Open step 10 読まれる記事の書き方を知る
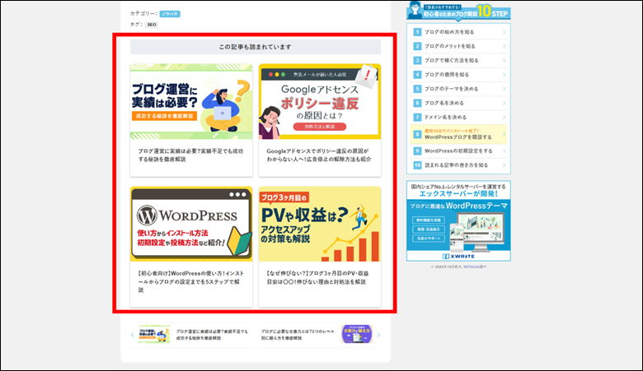Viewport: 643px width, 371px height. coord(458,165)
